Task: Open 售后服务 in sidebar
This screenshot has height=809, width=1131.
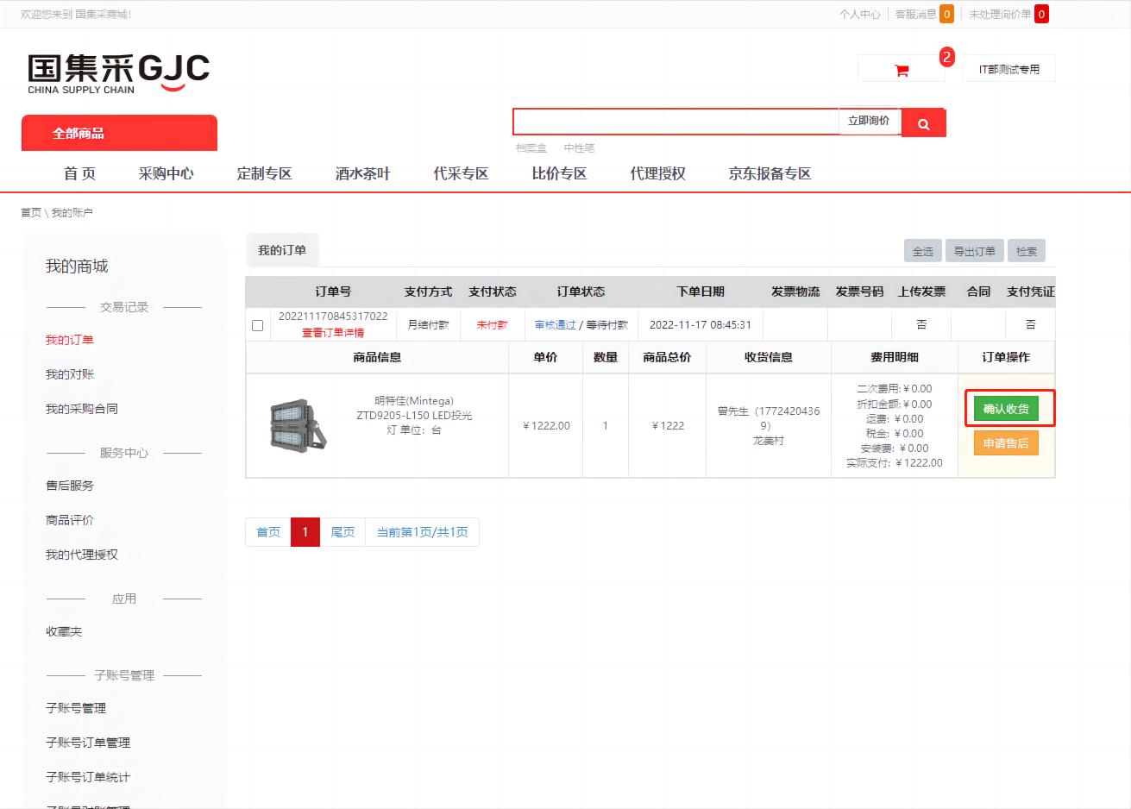Action: (70, 486)
